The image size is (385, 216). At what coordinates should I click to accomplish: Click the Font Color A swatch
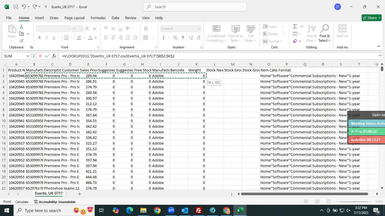pyautogui.click(x=90, y=38)
